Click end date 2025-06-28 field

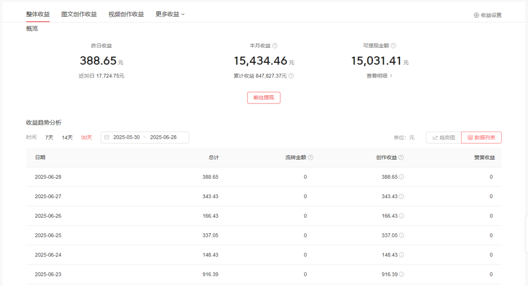coord(163,138)
